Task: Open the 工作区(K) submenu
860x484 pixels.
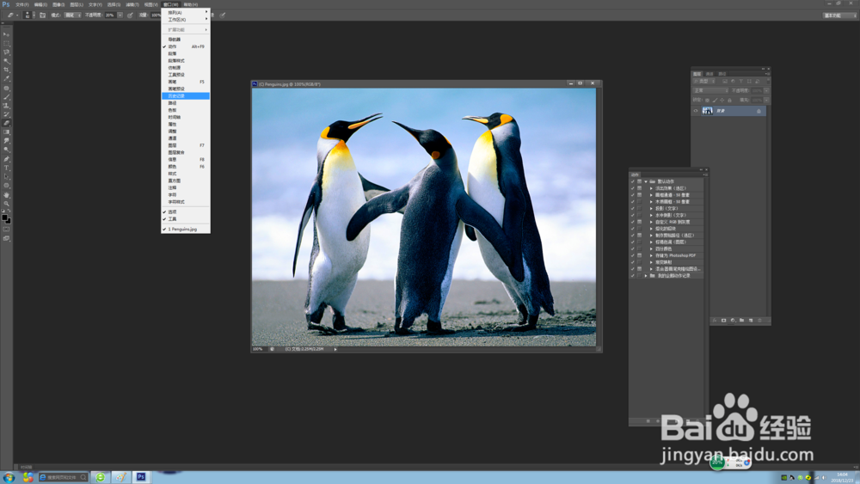Action: [x=186, y=19]
